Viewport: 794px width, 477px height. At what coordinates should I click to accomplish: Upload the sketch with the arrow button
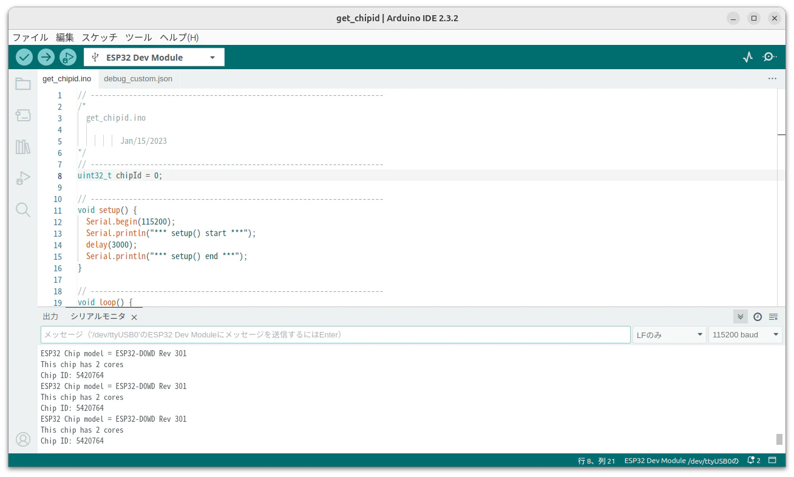[46, 57]
